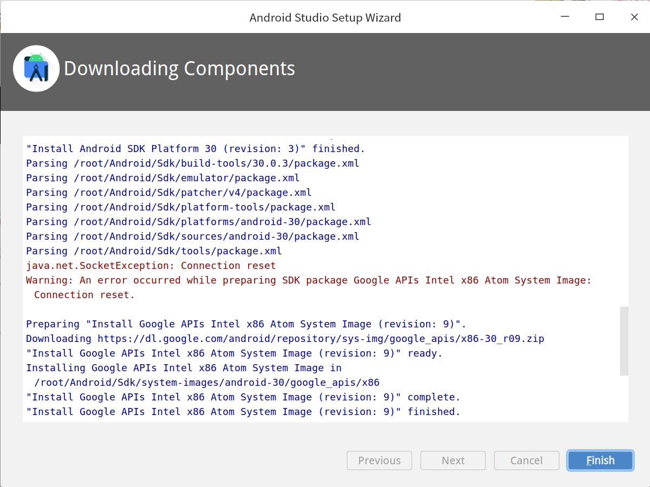
Task: Click the line Parsing emulator/package.xml
Action: [163, 178]
